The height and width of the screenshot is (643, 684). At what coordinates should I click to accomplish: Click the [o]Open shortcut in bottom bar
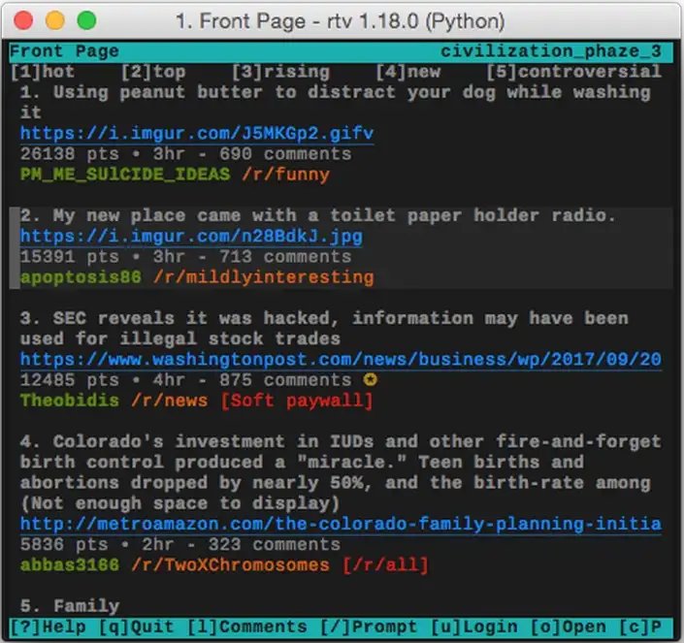568,627
